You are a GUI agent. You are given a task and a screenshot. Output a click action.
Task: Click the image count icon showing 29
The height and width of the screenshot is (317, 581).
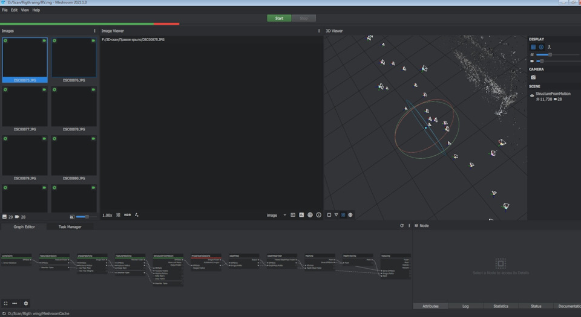point(4,217)
